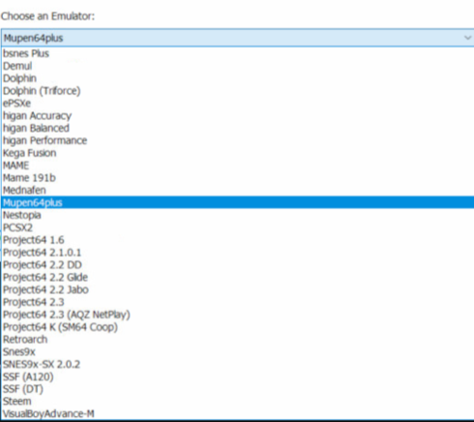Choose higan Performance entry
The image size is (474, 422).
point(238,140)
